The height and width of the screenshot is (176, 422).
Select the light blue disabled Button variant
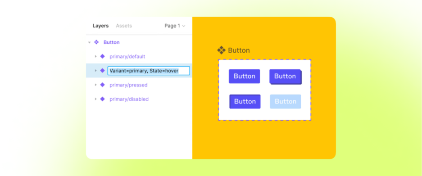point(286,101)
